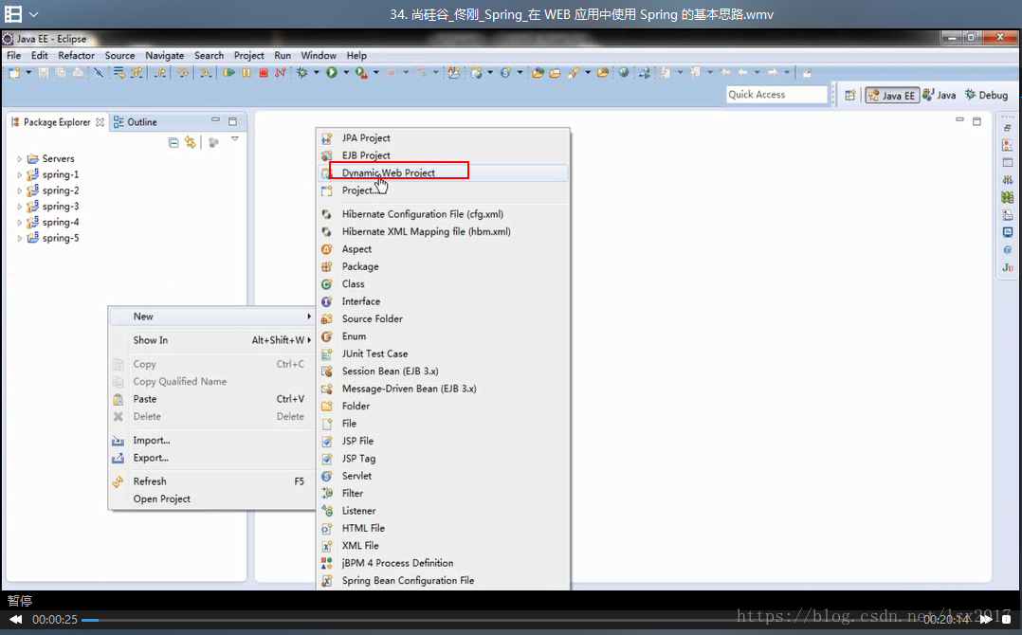Open the Navigate menu
This screenshot has width=1022, height=635.
[x=164, y=55]
